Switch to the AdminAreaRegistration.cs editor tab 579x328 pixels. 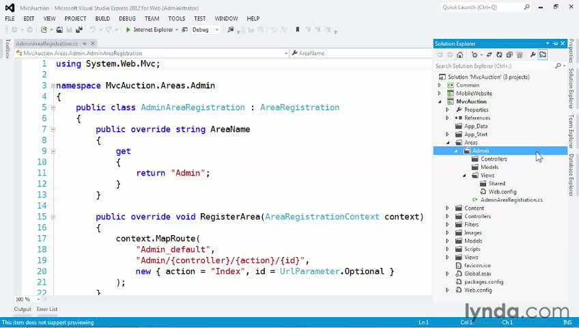[x=47, y=44]
